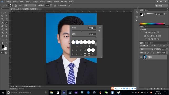Toggle the brush panel button
Image resolution: width=169 pixels, height=95 pixels.
point(16,6)
